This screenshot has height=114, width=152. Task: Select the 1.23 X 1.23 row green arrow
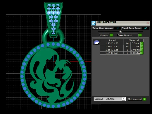(x=142, y=43)
